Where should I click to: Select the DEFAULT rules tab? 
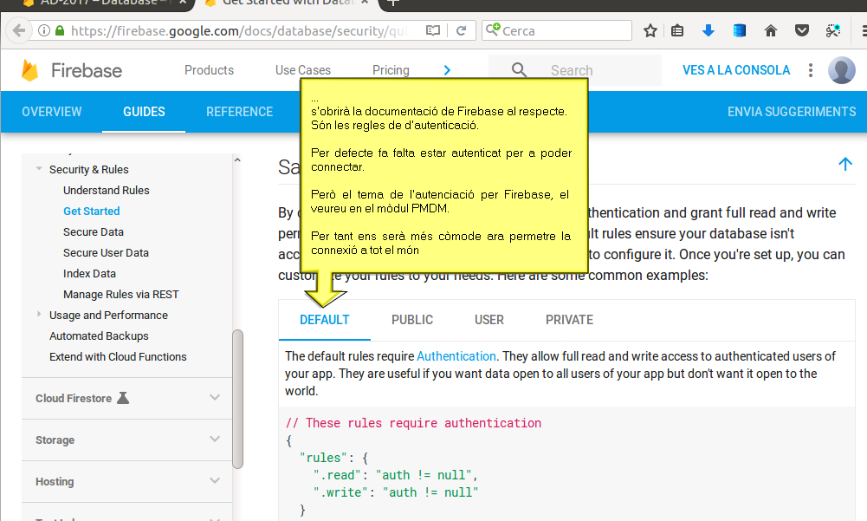coord(325,320)
